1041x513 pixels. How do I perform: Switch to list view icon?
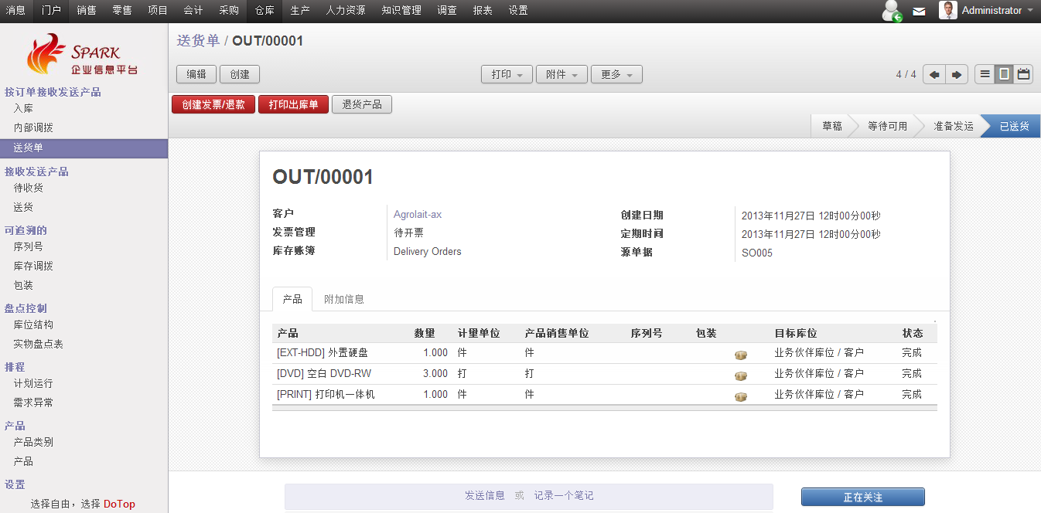tap(985, 75)
